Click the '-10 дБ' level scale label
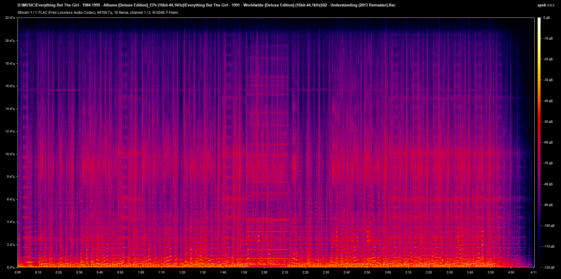 coord(548,39)
